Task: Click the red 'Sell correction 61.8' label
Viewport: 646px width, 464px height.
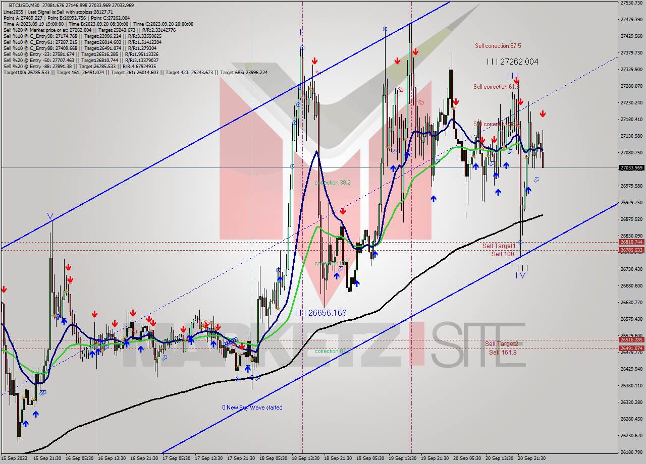Action: click(497, 87)
